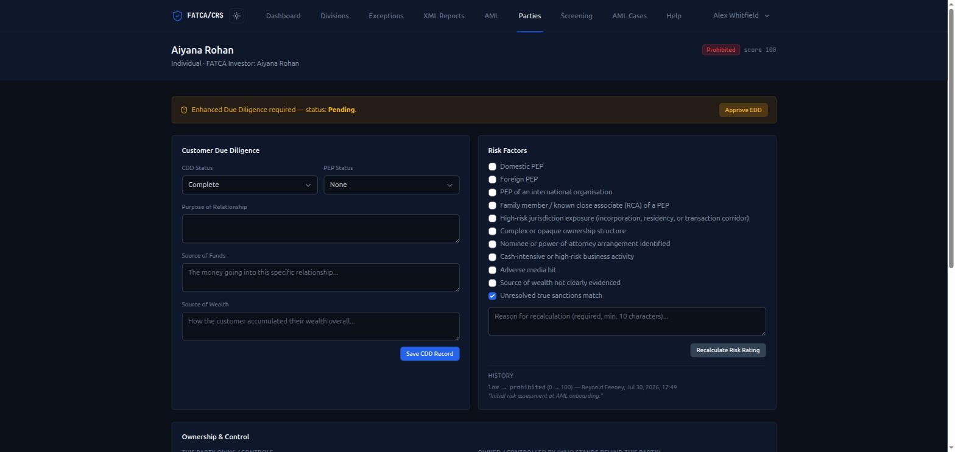Toggle the light/dark theme sun icon
Viewport: 955px width, 452px height.
237,16
